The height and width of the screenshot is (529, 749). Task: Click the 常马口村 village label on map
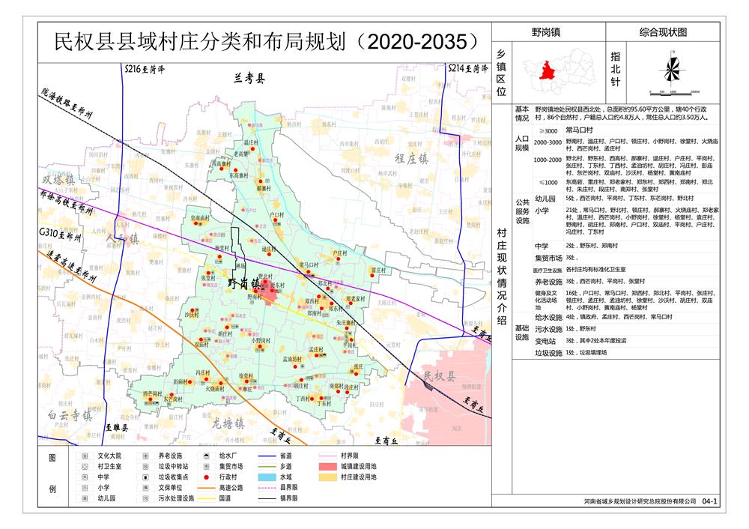point(309,264)
